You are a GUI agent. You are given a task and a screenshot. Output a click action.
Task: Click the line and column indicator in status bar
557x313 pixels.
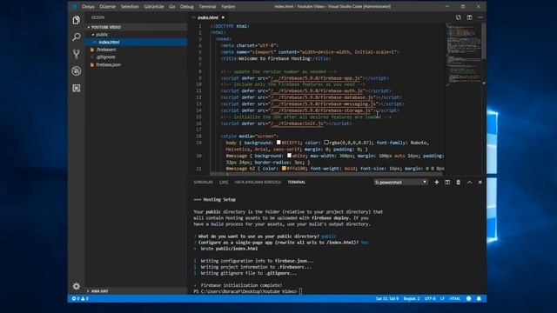[387, 298]
